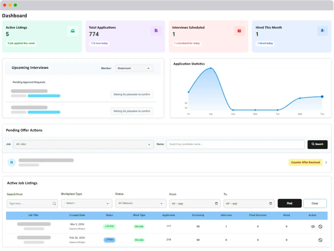The width and height of the screenshot is (334, 251).
Task: Click the Clear button to reset filters
Action: click(x=315, y=203)
